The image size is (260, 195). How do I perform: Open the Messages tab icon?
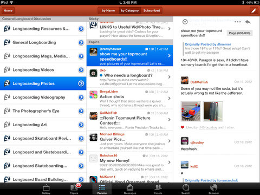pos(130,189)
